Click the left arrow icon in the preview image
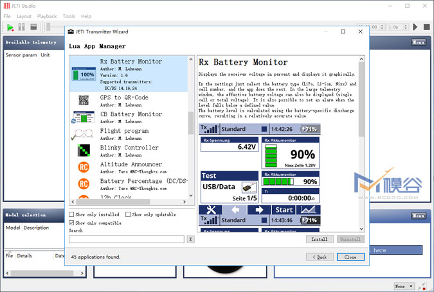The width and height of the screenshot is (434, 292). [x=235, y=210]
